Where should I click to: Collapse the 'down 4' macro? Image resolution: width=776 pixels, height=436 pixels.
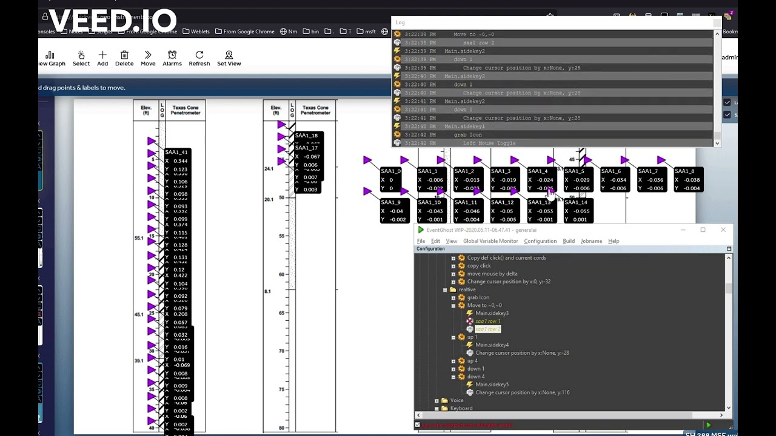pos(453,377)
